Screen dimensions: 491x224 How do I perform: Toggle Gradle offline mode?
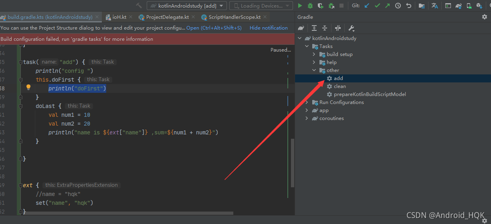(338, 28)
